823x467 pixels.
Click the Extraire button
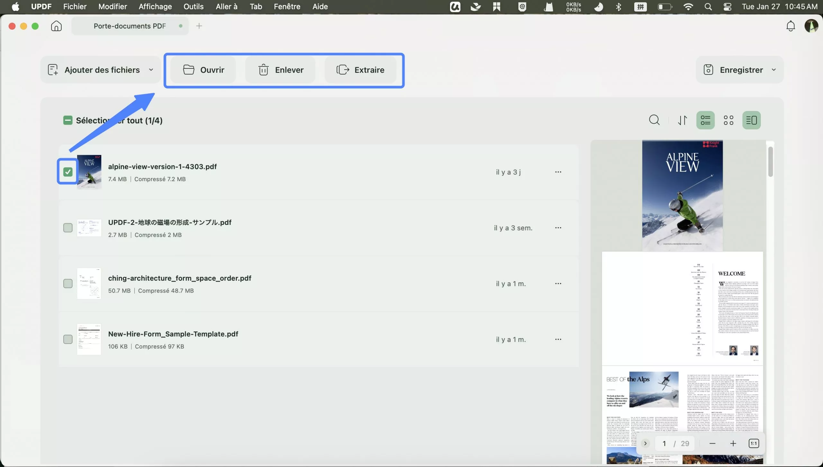(x=361, y=70)
